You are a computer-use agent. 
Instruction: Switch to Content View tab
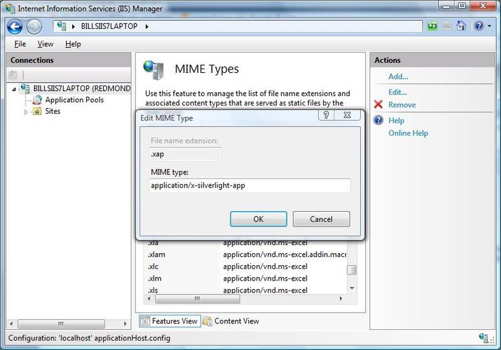pos(231,321)
